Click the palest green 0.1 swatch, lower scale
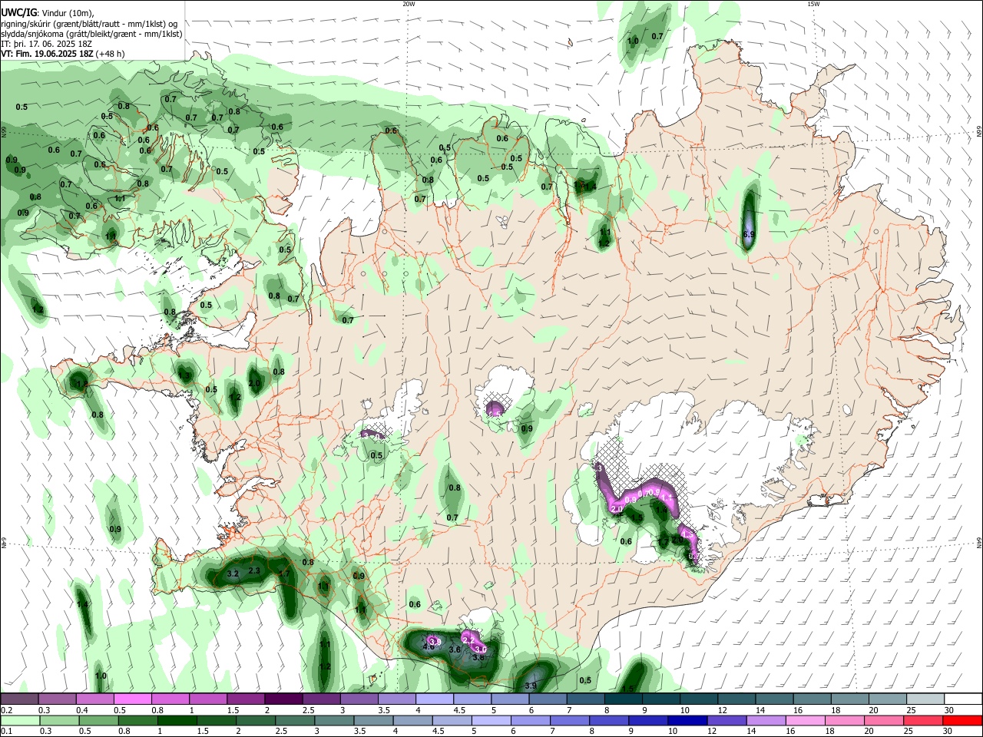Screen dimensions: 983x737 [20, 720]
